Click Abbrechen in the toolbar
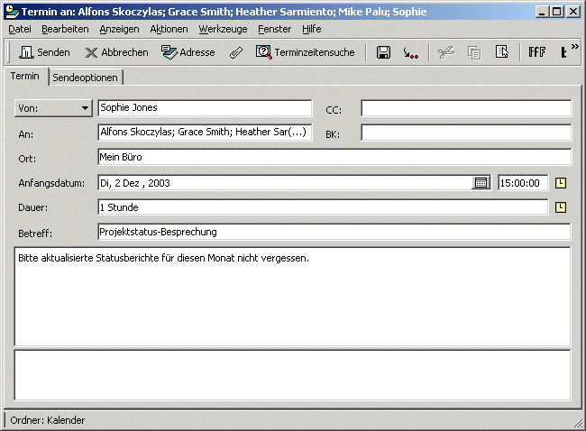The width and height of the screenshot is (586, 431). [116, 52]
